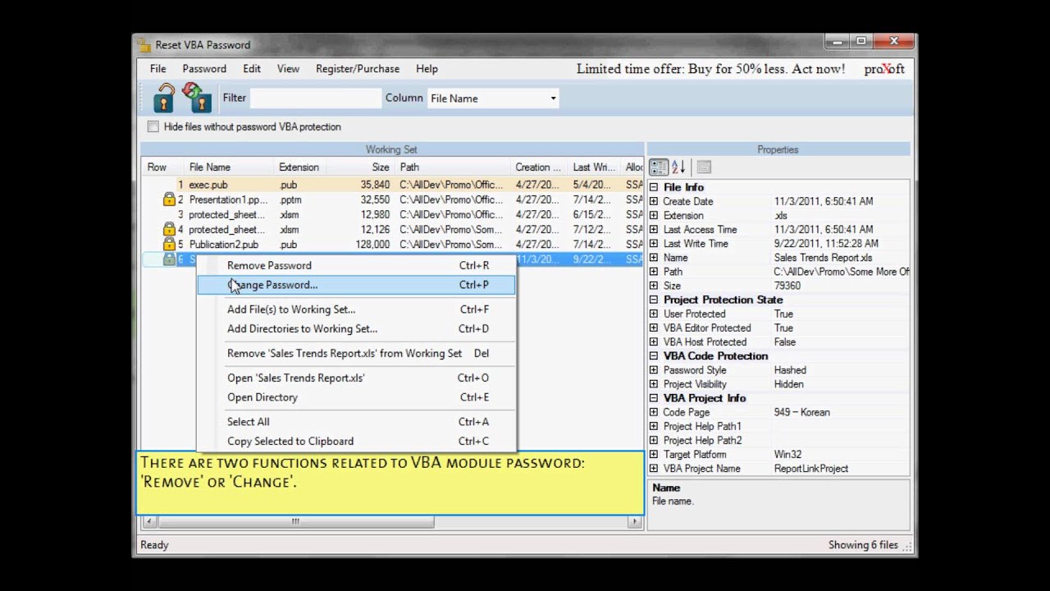
Task: Choose Remove Password from context menu
Action: coord(356,265)
